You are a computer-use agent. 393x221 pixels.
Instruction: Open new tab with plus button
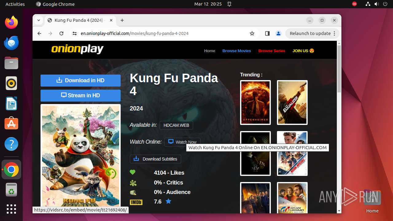[x=122, y=20]
